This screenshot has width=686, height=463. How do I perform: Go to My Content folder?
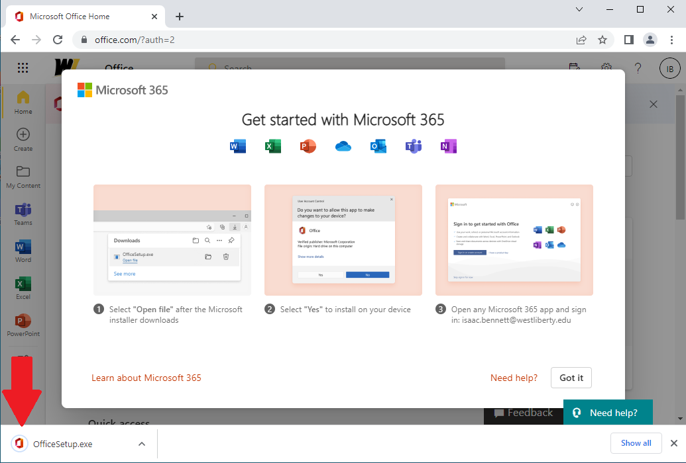point(23,177)
